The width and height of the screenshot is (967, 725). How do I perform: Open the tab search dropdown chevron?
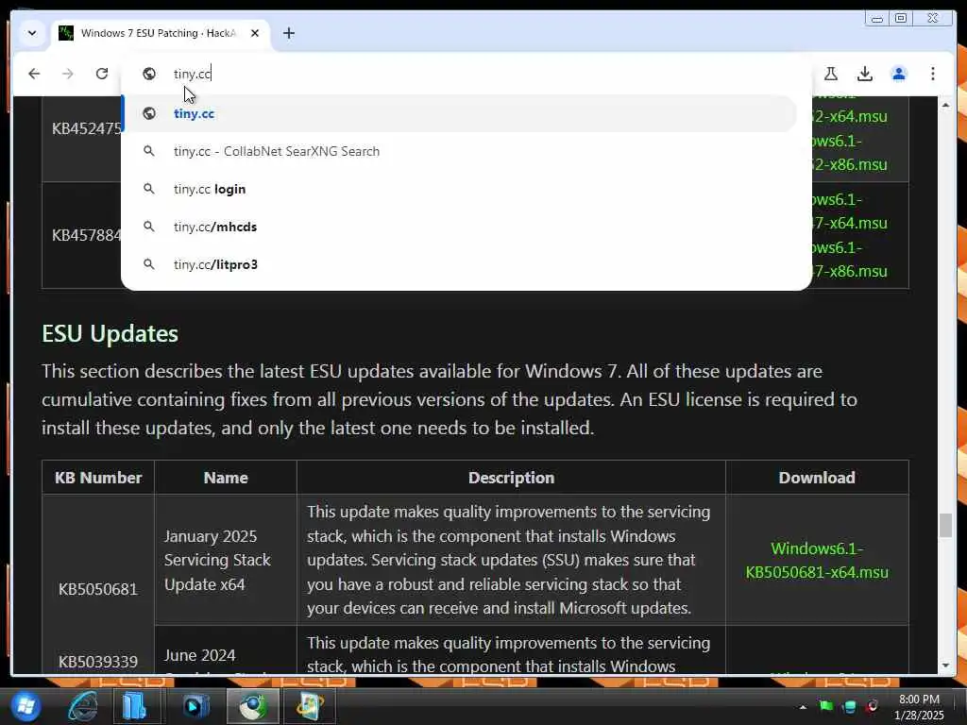32,33
